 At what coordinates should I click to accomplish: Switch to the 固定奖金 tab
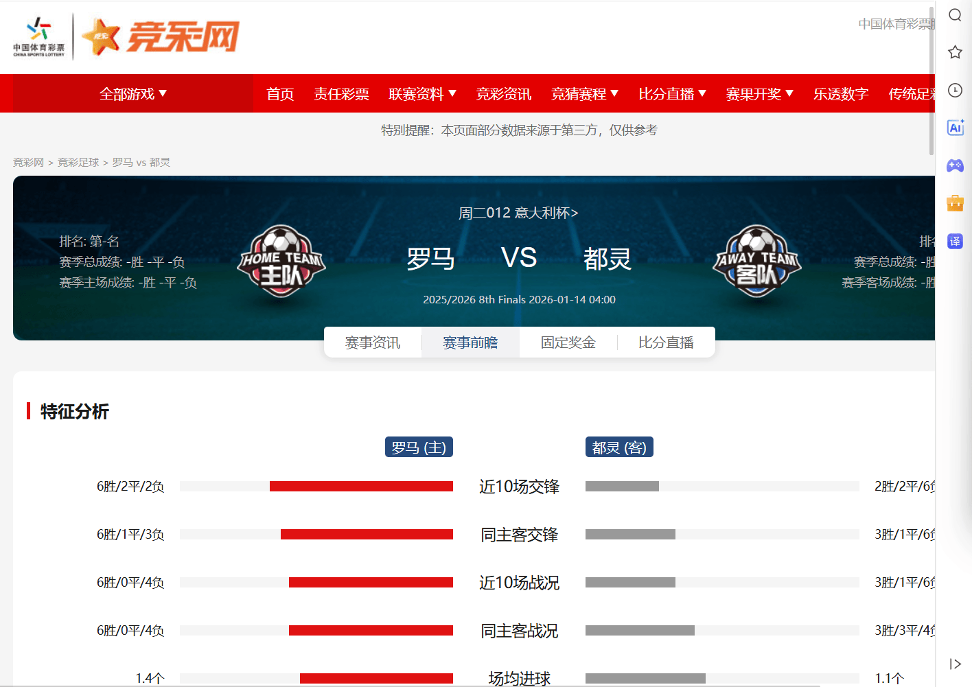click(568, 342)
